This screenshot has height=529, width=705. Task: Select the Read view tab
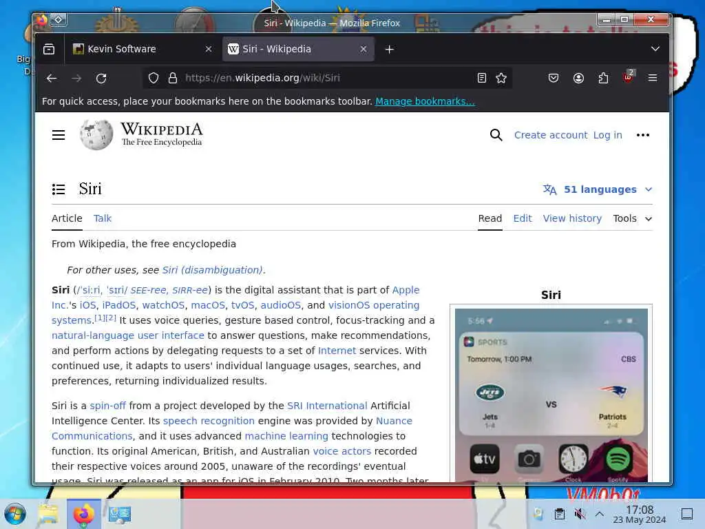[490, 218]
